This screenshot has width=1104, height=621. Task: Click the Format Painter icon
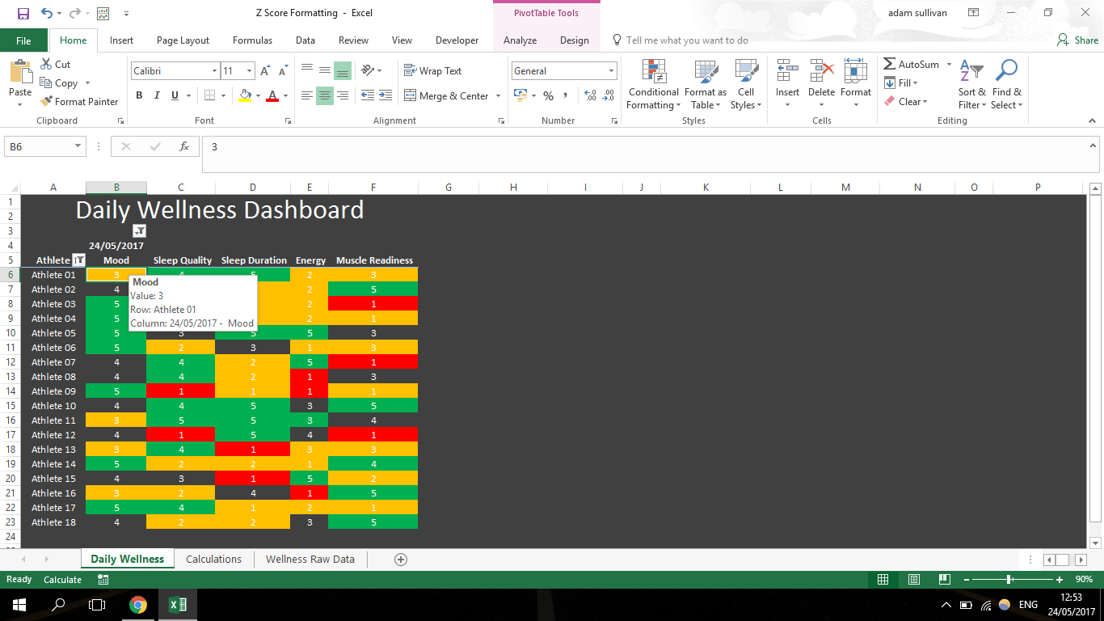point(46,102)
